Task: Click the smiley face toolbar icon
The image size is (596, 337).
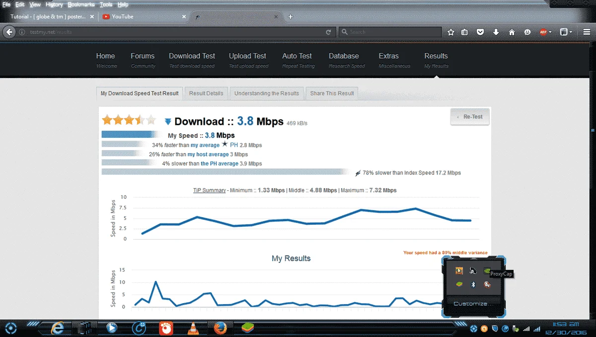Action: pyautogui.click(x=527, y=32)
